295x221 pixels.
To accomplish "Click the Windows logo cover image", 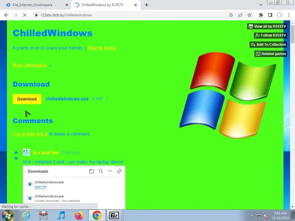I will pos(228,95).
